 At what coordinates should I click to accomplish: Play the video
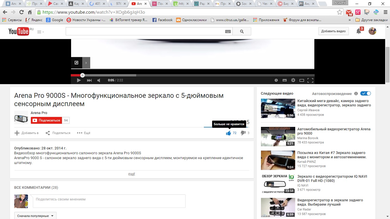coord(79,80)
